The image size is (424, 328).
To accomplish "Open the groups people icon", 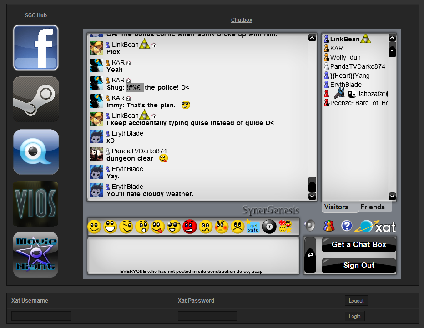I will (x=329, y=226).
